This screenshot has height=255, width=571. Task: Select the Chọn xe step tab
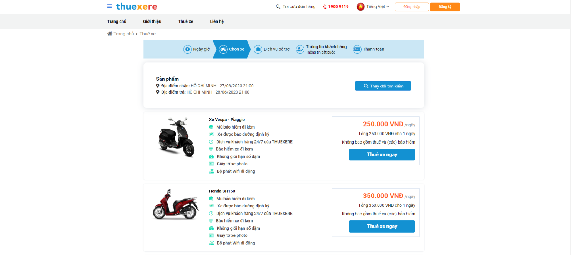(x=232, y=49)
